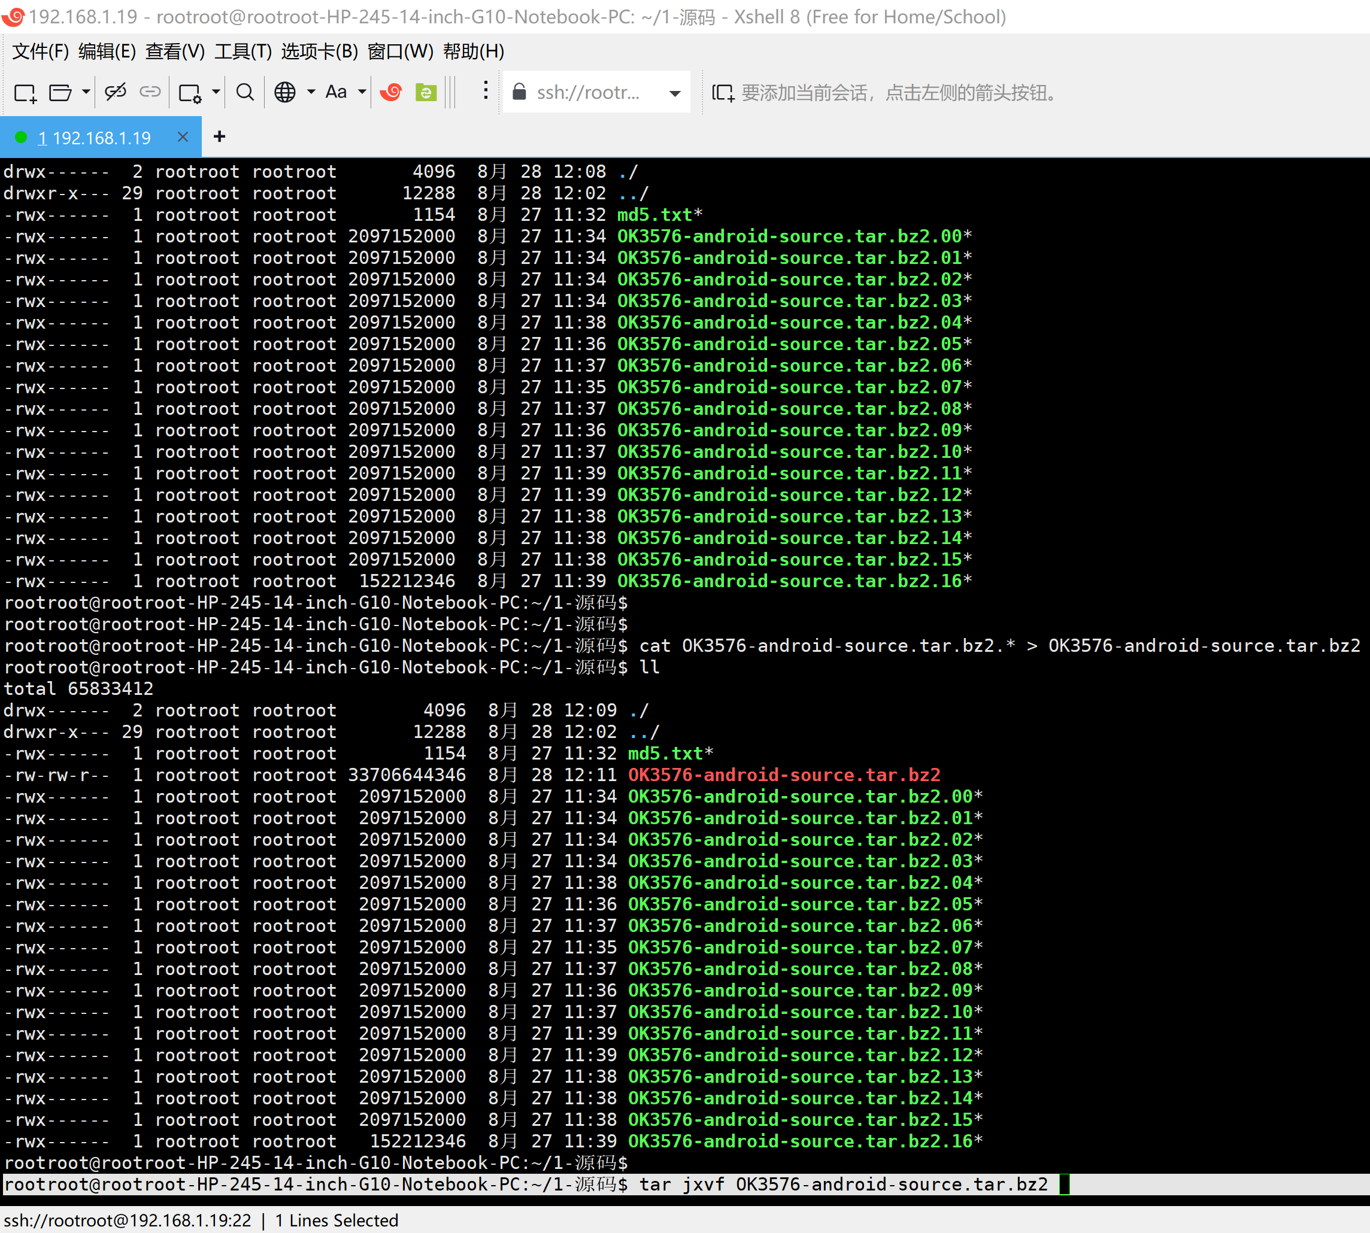
Task: Expand the properties dropdown arrow
Action: 216,92
